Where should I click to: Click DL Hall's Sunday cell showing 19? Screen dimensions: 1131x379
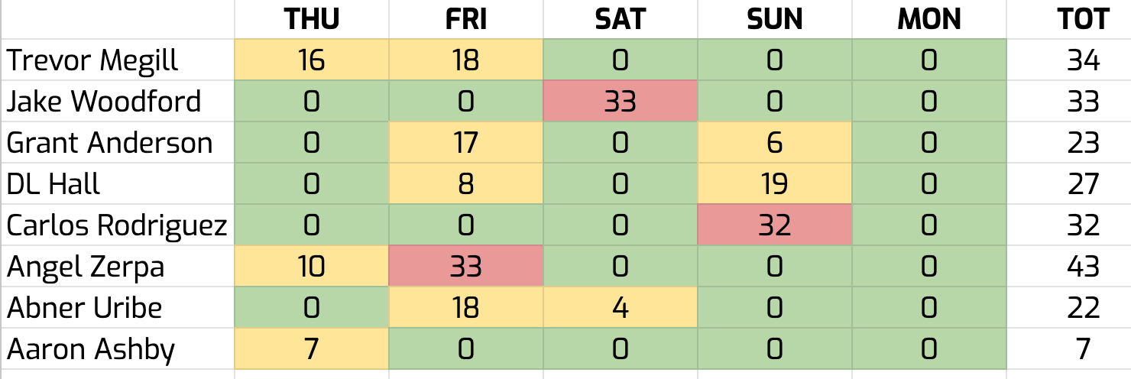[774, 184]
